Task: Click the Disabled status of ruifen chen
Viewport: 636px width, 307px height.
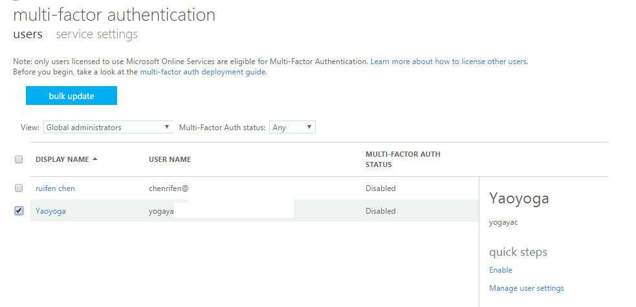Action: 380,188
